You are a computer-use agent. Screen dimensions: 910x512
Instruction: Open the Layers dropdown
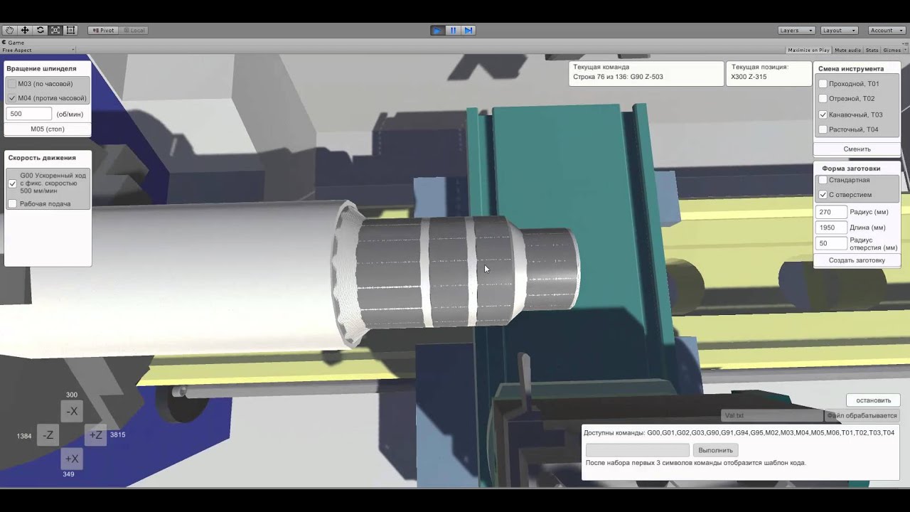[x=796, y=31]
